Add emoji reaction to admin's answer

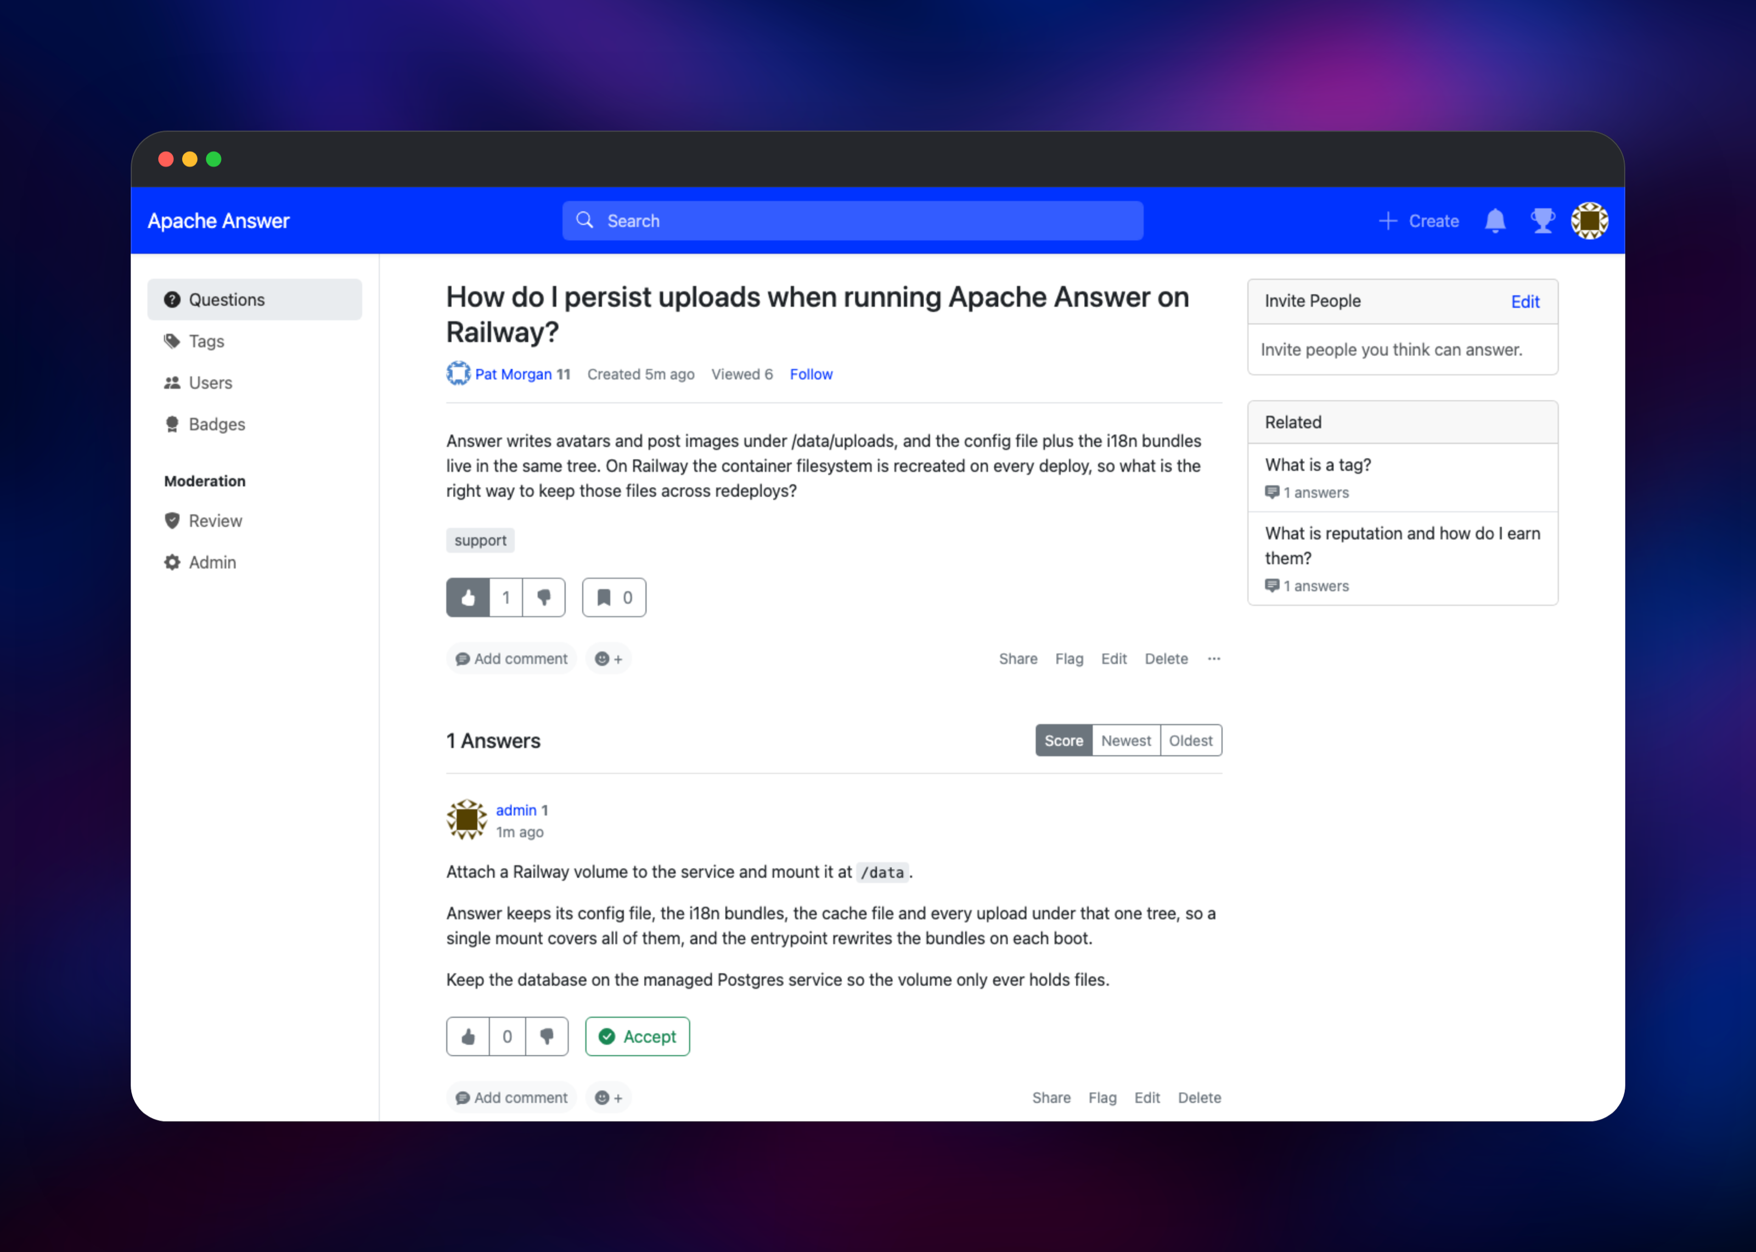609,1098
